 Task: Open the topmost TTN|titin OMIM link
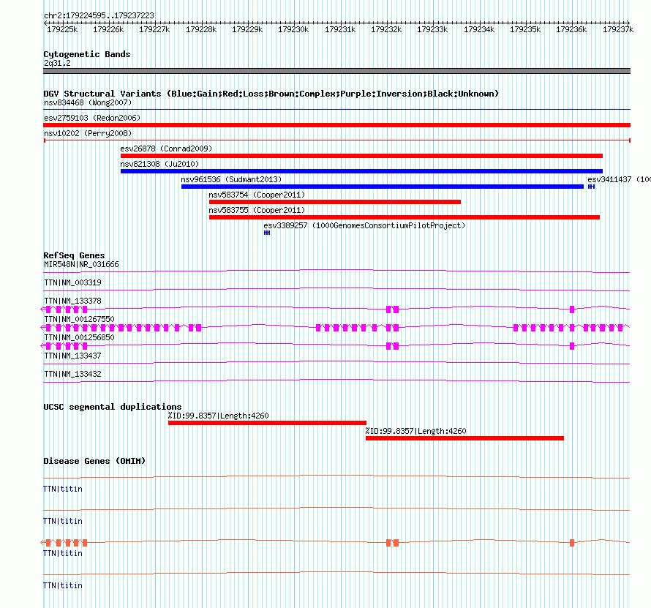click(x=63, y=489)
